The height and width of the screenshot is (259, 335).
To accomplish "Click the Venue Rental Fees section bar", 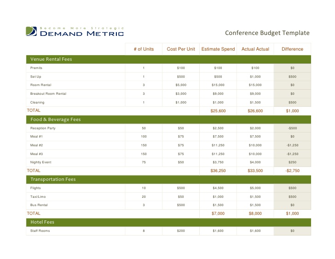I will coord(168,59).
